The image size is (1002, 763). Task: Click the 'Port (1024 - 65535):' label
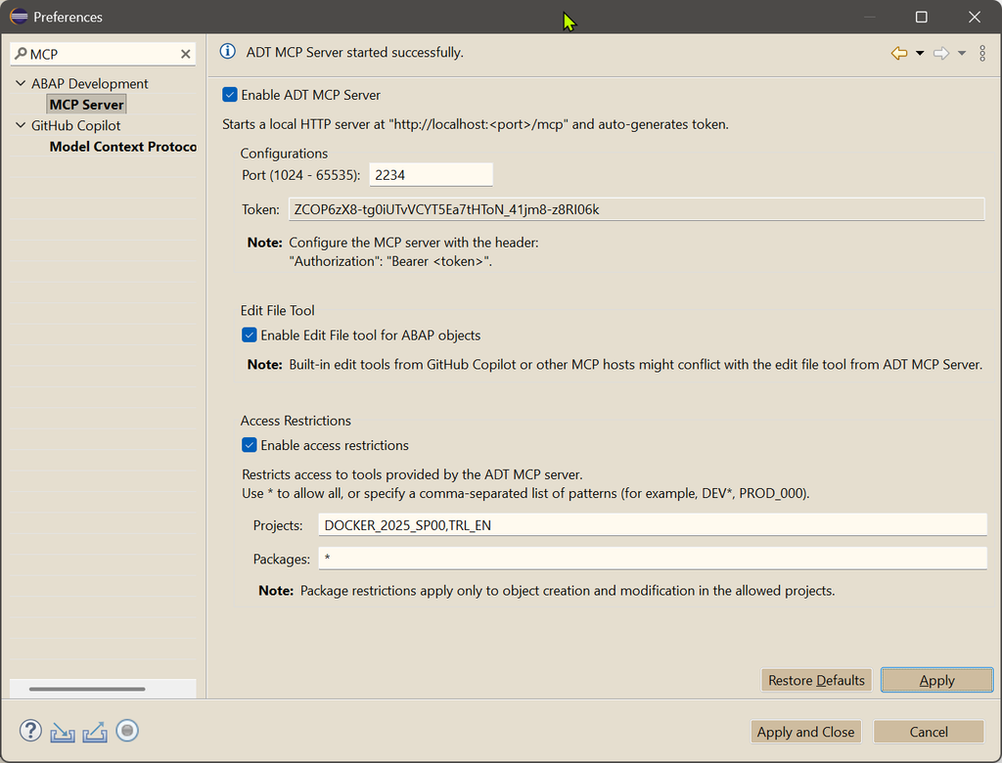[x=301, y=175]
